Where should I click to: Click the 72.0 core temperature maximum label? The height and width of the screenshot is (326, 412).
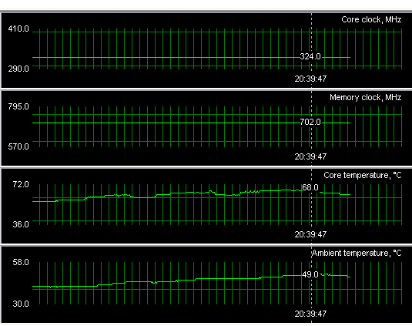coord(21,184)
